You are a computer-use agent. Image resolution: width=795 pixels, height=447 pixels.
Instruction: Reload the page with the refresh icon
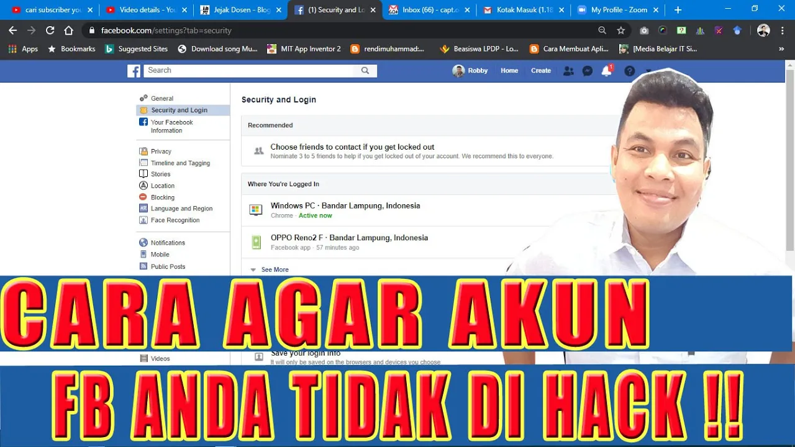click(50, 30)
